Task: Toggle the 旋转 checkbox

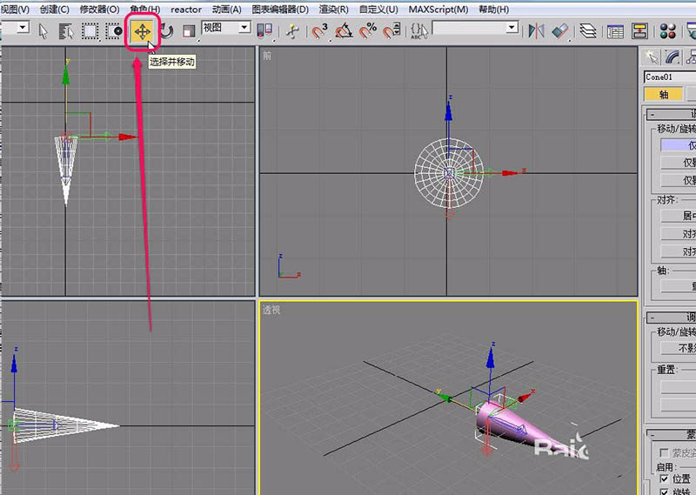Action: [663, 492]
